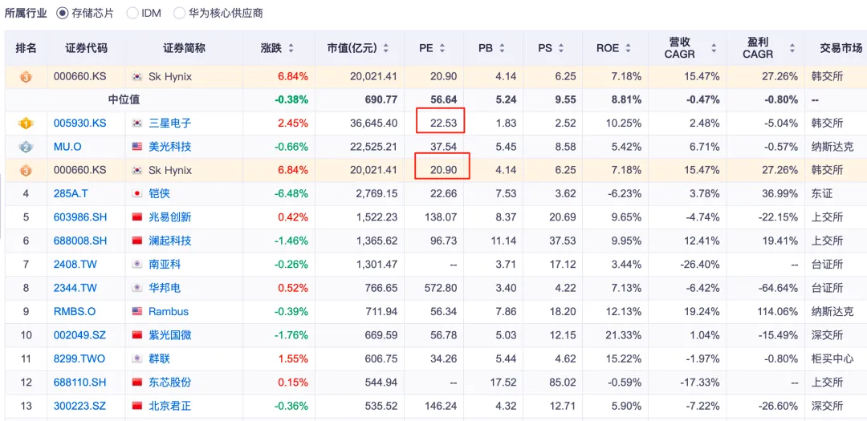Viewport: 867px width, 421px height.
Task: Click the highlighted PE value 22.53
Action: pos(441,123)
